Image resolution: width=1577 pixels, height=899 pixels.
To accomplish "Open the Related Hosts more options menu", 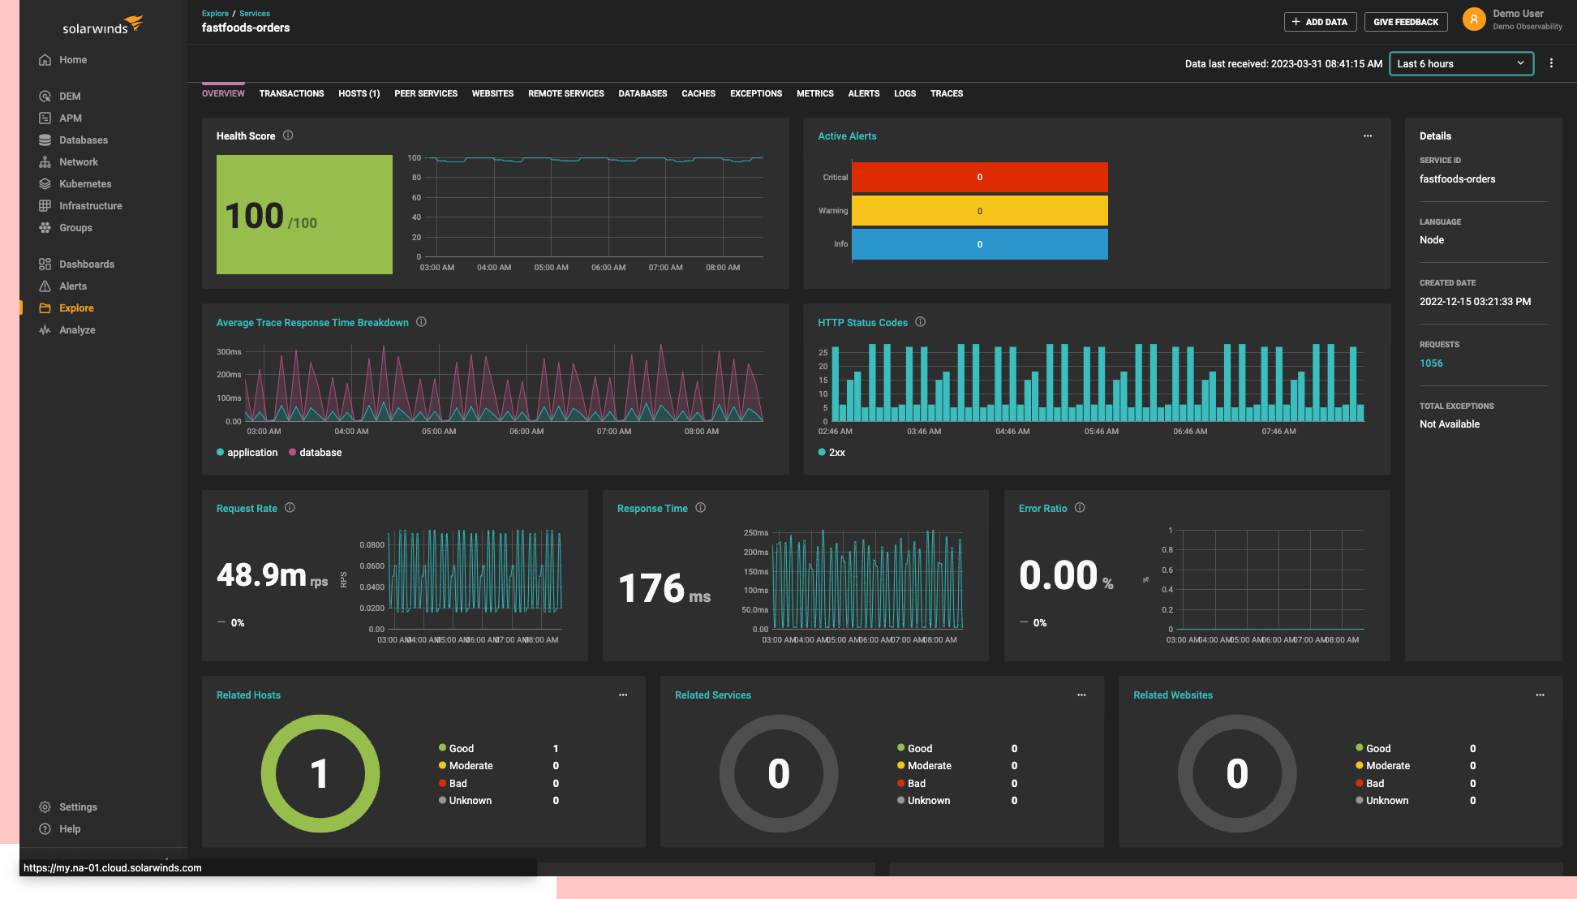I will coord(623,695).
